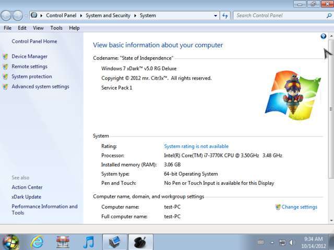Screen dimensions: 334x250
Task: Open the View menu
Action: pos(38,28)
